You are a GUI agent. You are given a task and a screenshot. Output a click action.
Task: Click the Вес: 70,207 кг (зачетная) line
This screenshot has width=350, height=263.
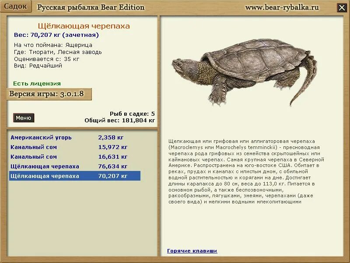[x=56, y=35]
